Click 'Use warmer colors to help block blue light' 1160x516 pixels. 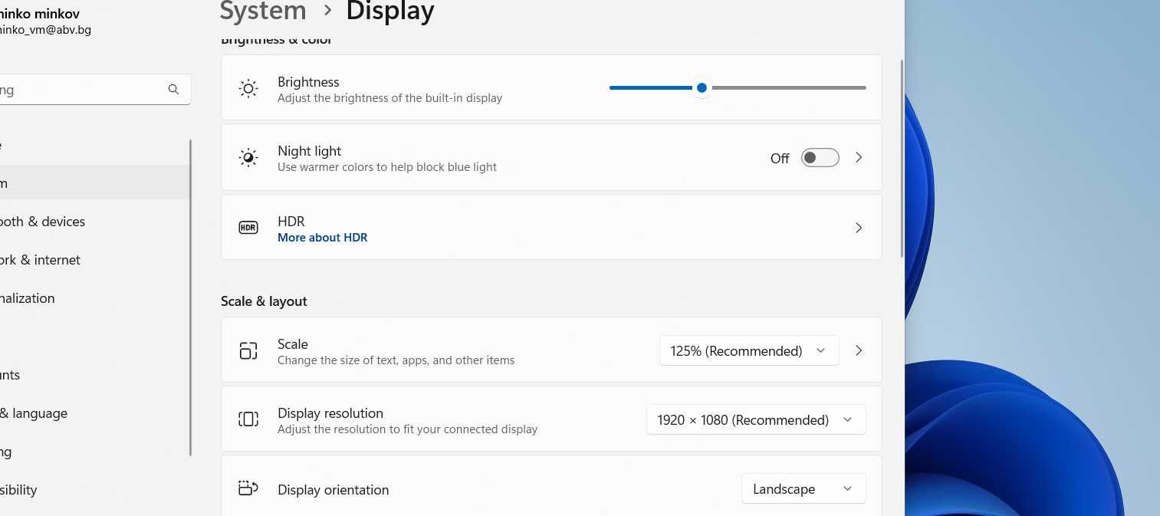pos(387,167)
